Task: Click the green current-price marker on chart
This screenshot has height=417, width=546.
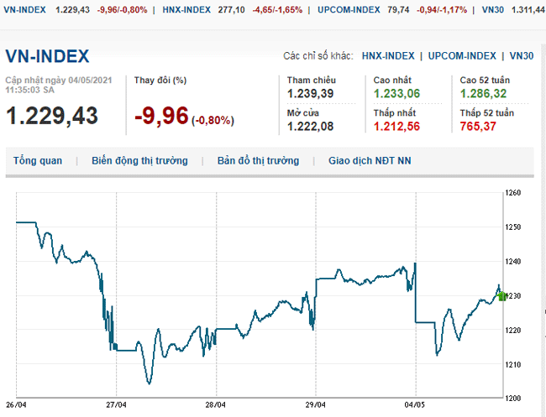Action: (501, 295)
